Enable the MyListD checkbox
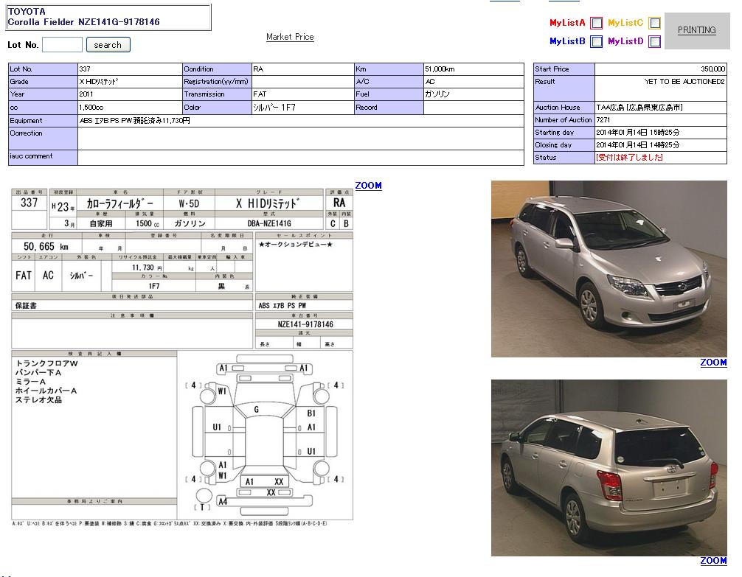742x577 pixels. click(x=654, y=42)
